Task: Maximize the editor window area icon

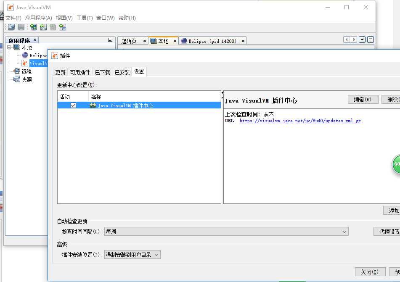Action: pos(371,40)
